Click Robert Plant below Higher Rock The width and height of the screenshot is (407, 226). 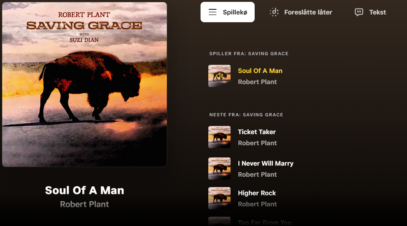(x=257, y=204)
